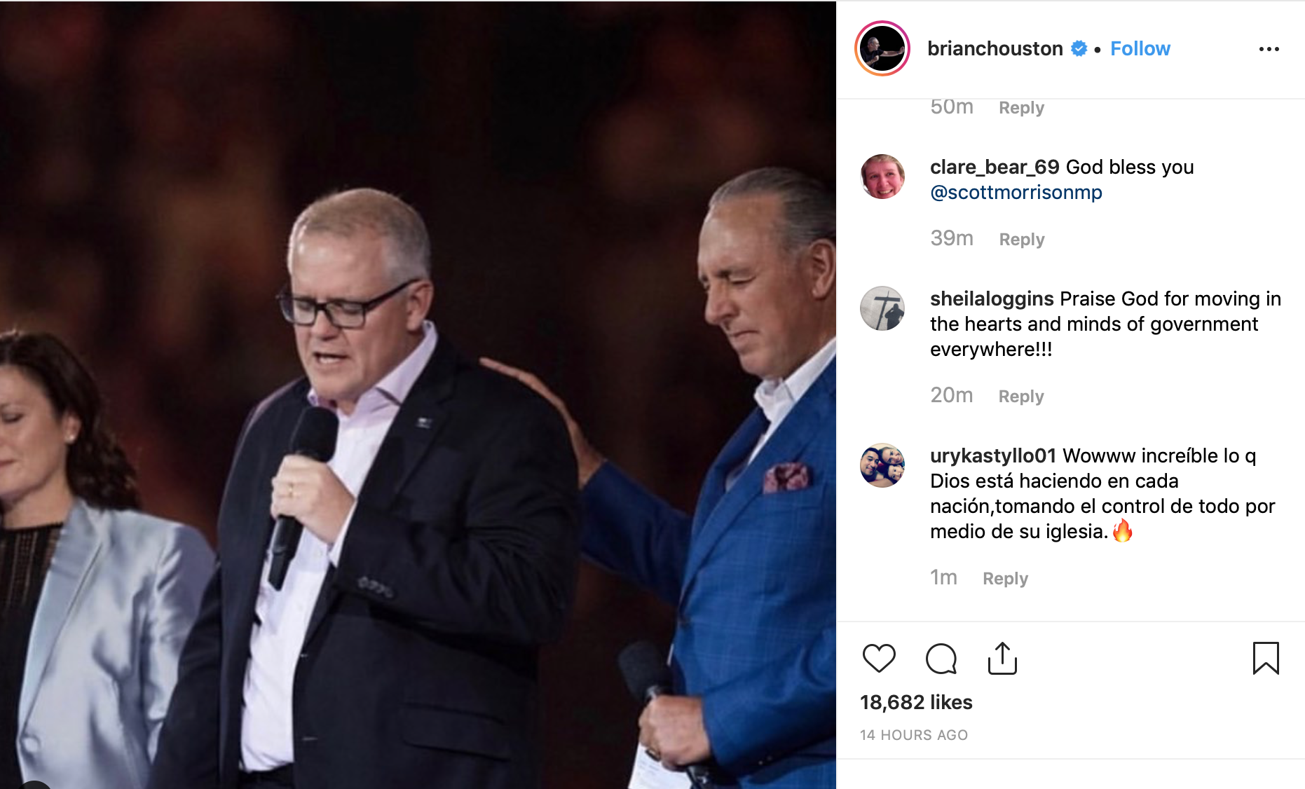Viewport: 1305px width, 789px height.
Task: View sheilaloggins' profile avatar
Action: (x=882, y=308)
